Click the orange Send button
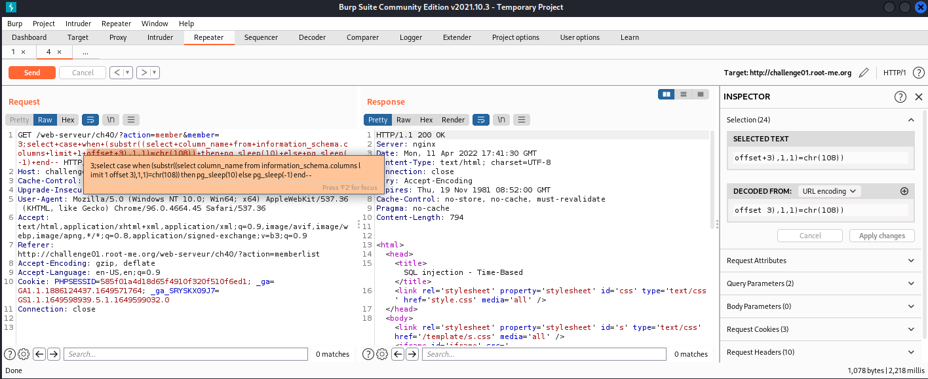 pos(32,73)
